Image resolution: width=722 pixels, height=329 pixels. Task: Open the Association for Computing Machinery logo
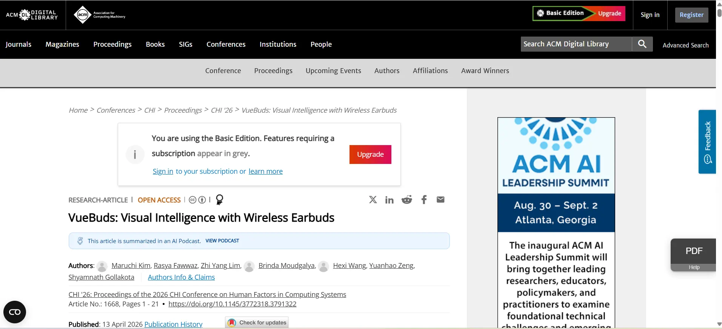point(100,15)
